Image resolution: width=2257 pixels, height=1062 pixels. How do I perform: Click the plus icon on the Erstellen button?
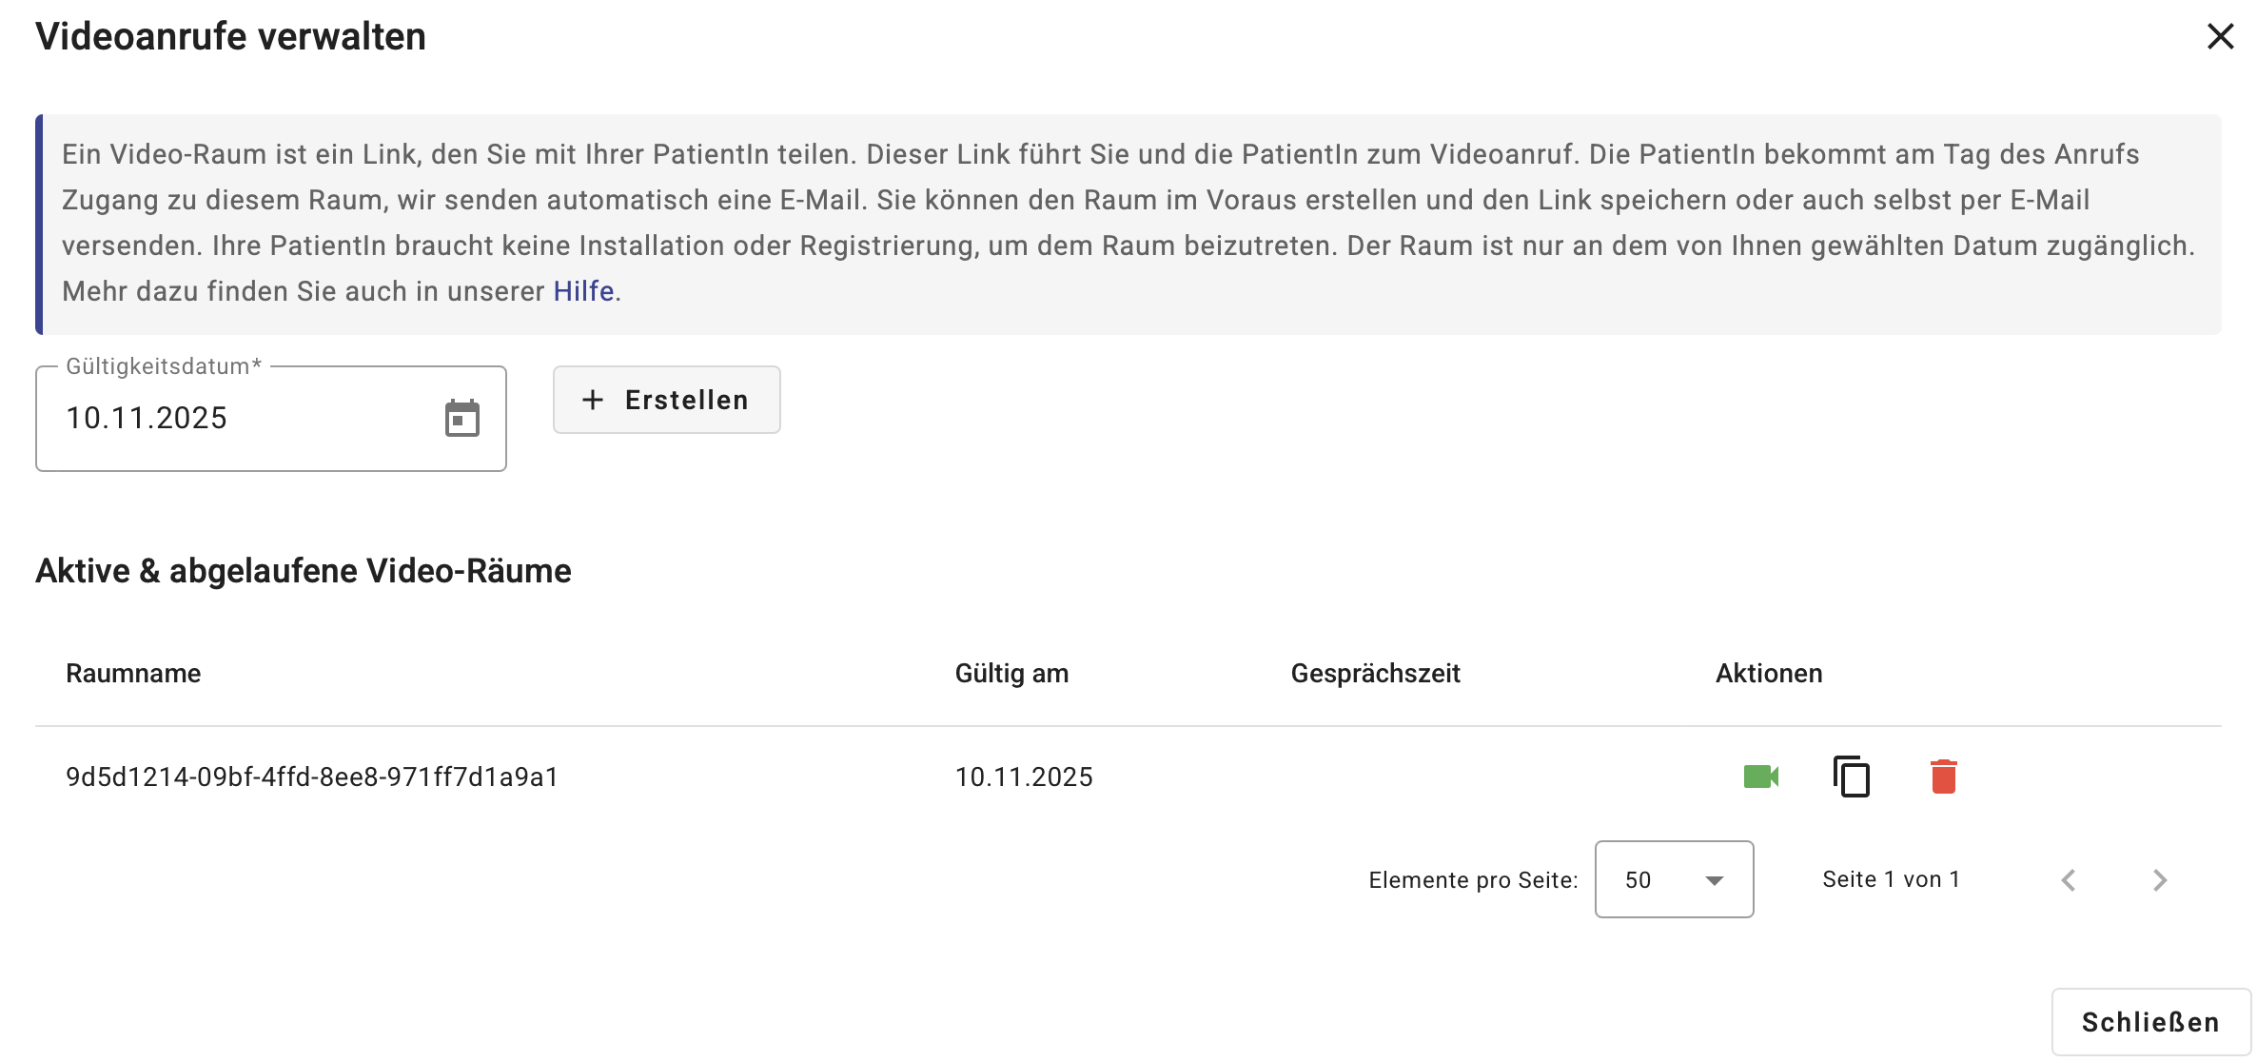pyautogui.click(x=594, y=400)
